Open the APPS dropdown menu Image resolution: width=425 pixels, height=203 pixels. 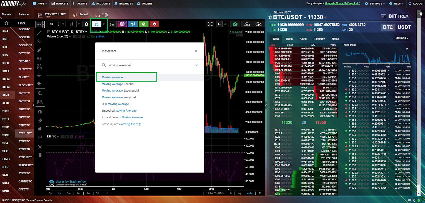[x=40, y=3]
